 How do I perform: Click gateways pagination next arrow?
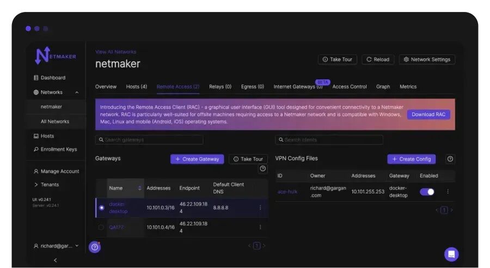pos(264,246)
